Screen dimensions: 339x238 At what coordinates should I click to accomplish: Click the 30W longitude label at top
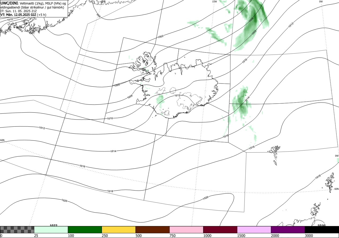click(x=103, y=2)
